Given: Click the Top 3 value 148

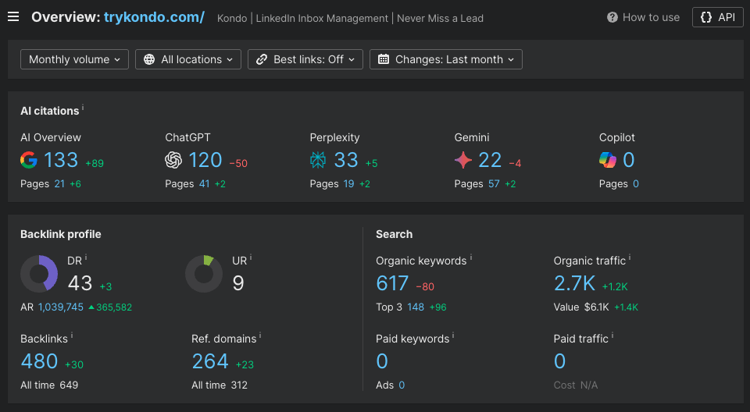Looking at the screenshot, I should point(416,307).
